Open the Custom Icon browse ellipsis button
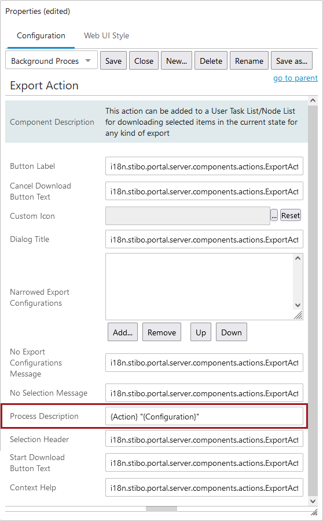Viewport: 323px width, 521px height. (x=274, y=215)
